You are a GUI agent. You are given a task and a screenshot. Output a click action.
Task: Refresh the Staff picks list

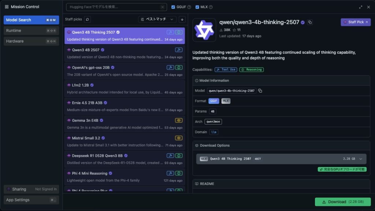87,19
